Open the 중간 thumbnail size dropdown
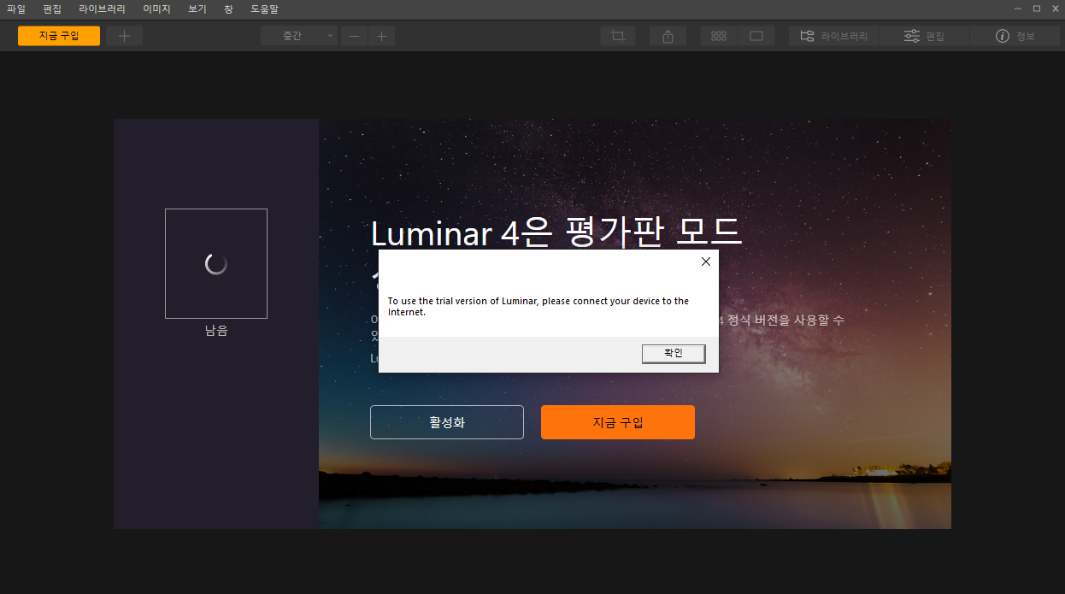Viewport: 1065px width, 594px height. click(x=298, y=35)
